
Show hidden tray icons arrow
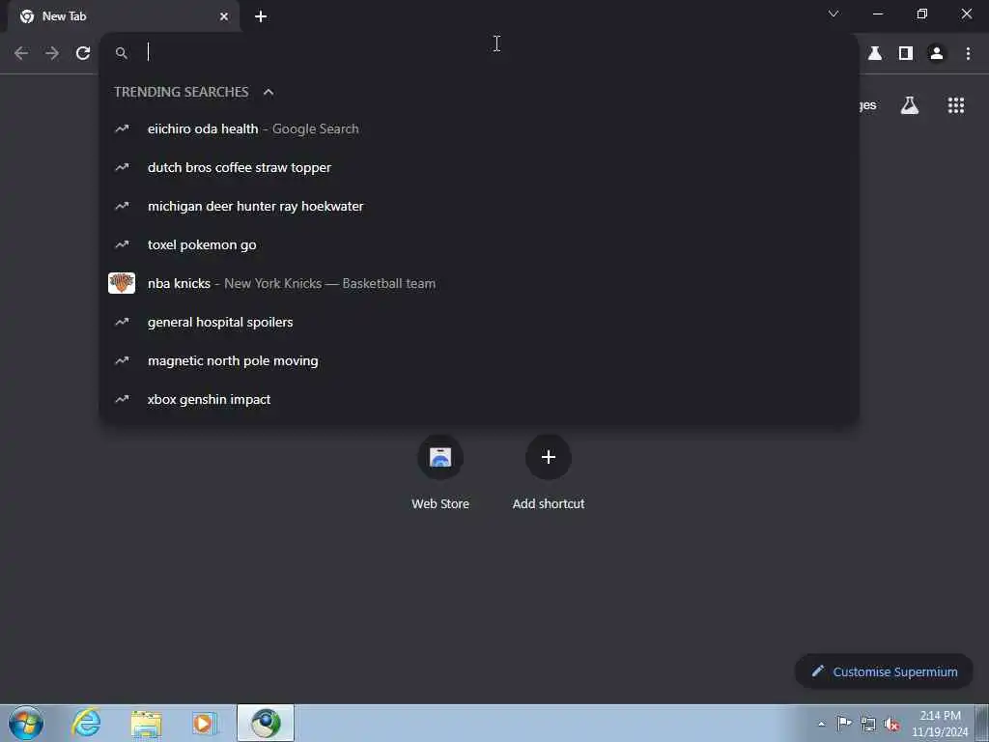point(821,724)
